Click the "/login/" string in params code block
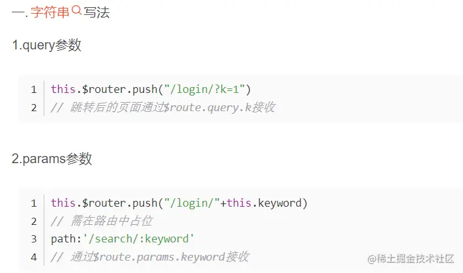The height and width of the screenshot is (273, 463). [x=192, y=203]
